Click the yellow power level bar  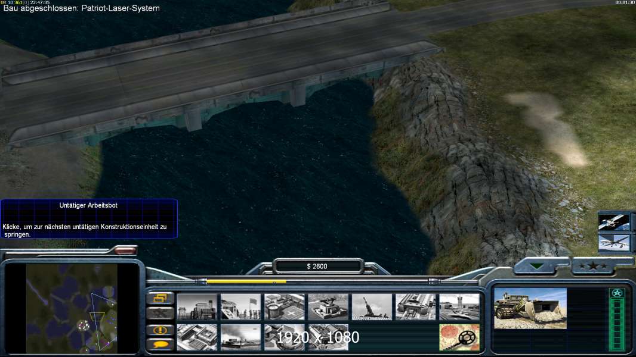[246, 281]
